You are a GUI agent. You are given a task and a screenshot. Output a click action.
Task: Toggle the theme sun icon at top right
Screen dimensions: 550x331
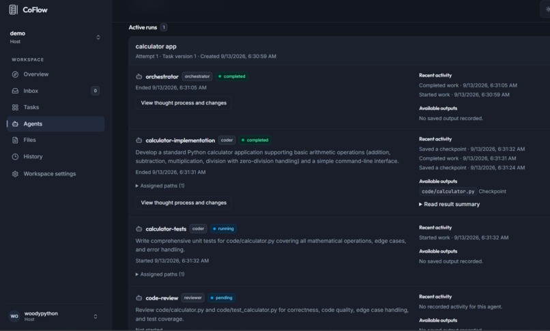(547, 10)
